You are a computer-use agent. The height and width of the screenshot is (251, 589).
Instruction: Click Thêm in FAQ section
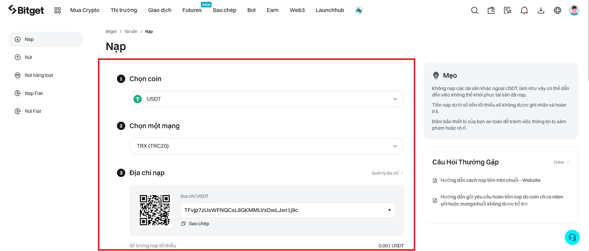[561, 162]
